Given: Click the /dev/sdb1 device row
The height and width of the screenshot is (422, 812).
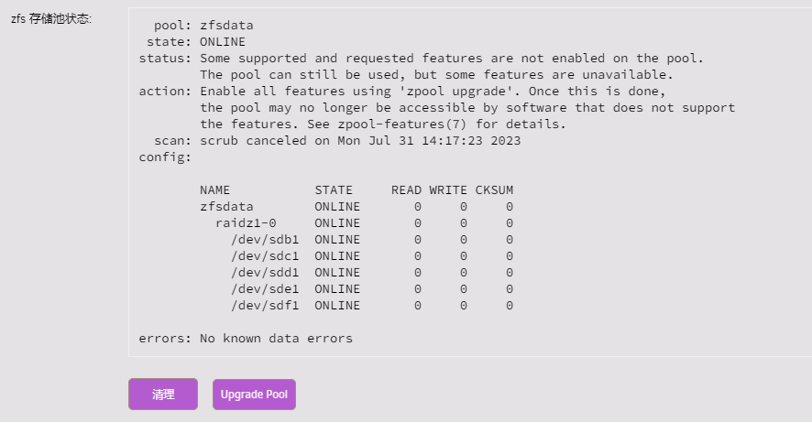Looking at the screenshot, I should [x=372, y=240].
